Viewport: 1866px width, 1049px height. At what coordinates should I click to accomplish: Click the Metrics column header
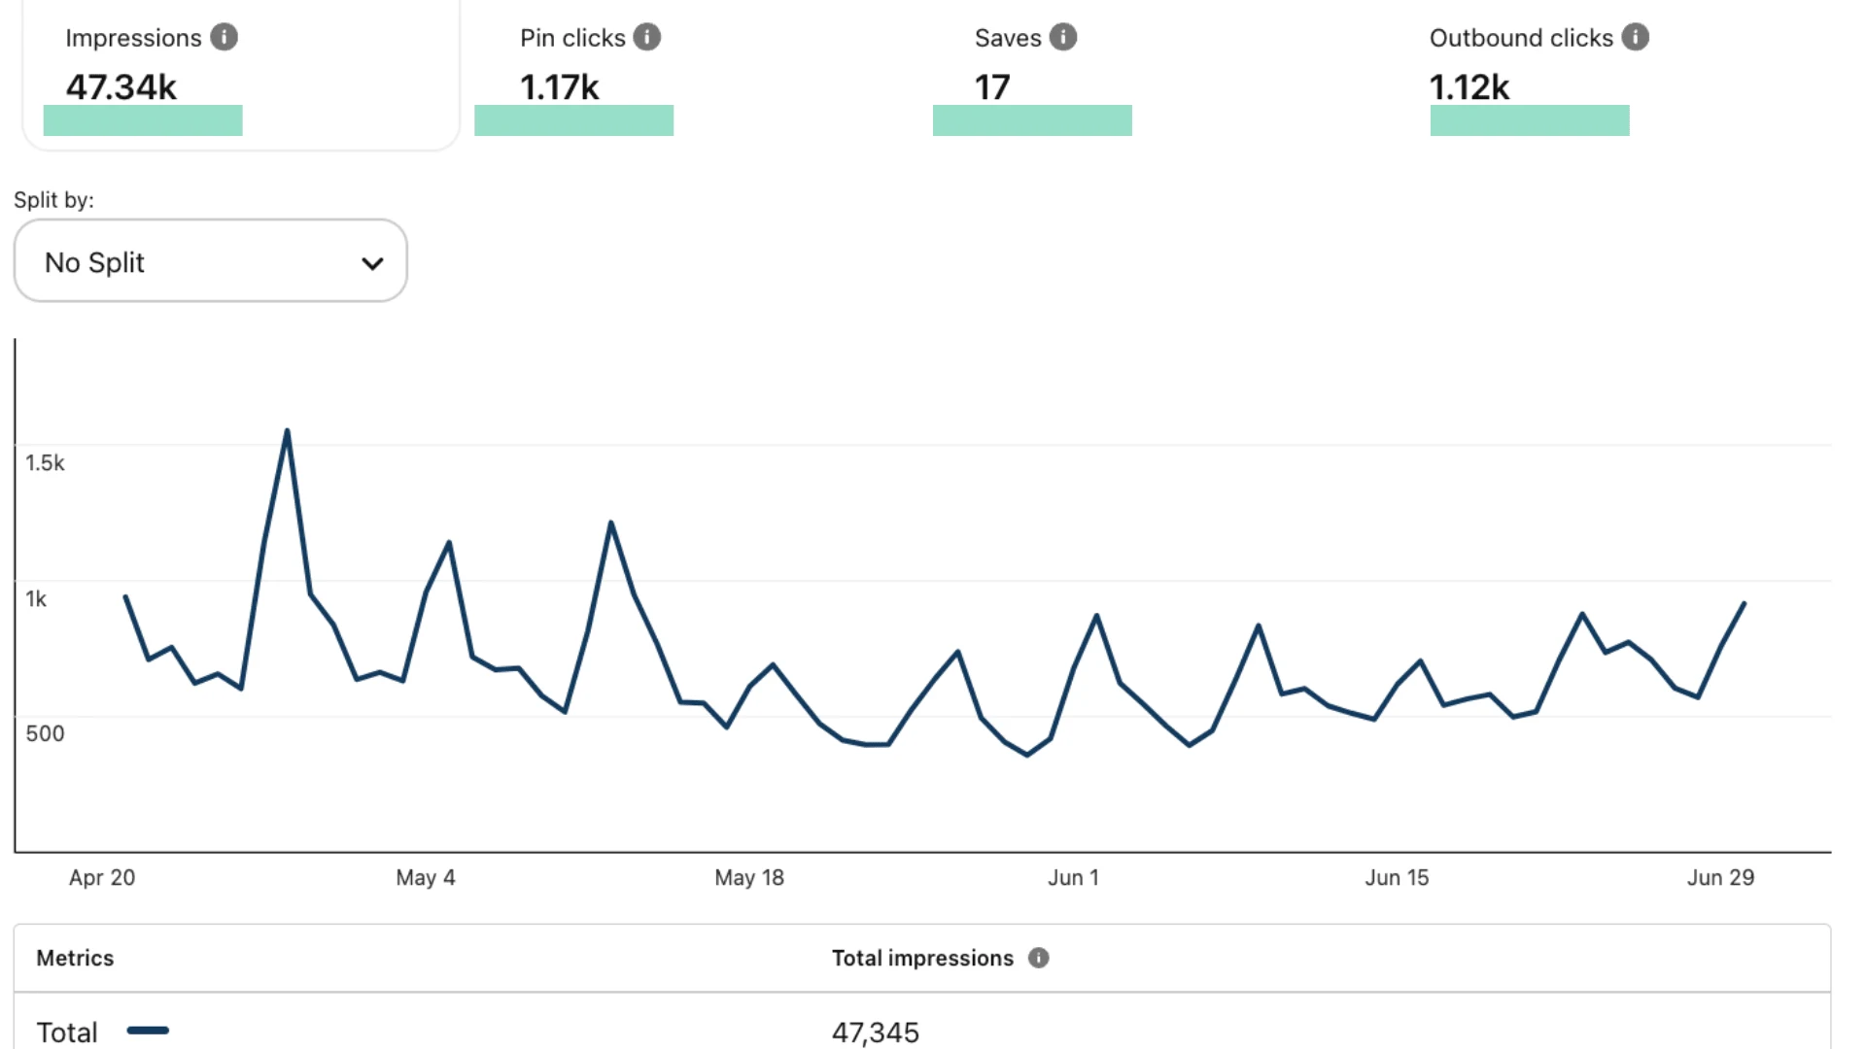click(x=75, y=958)
